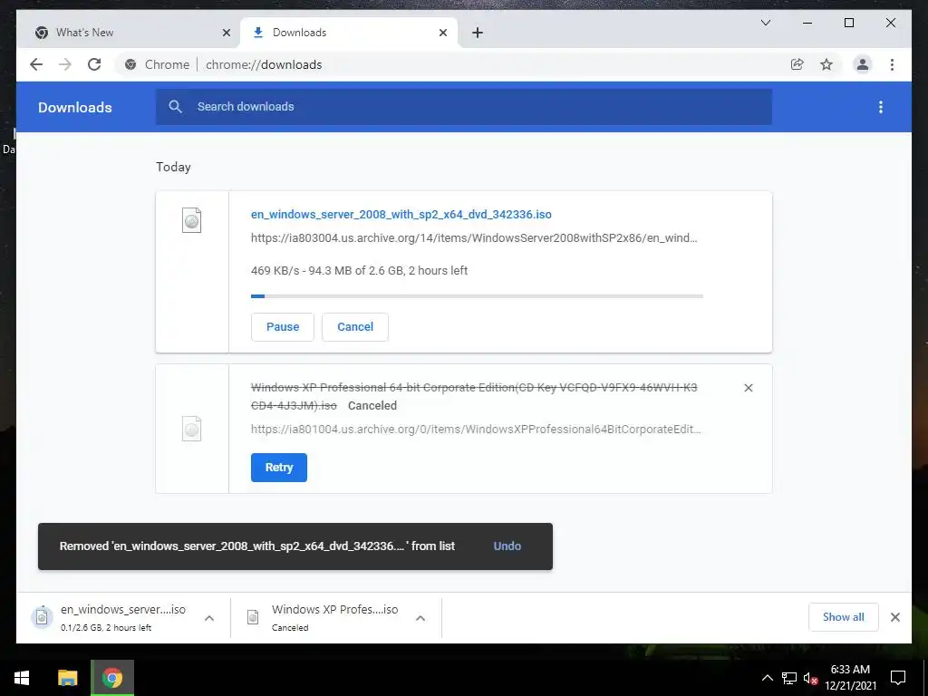The height and width of the screenshot is (696, 928).
Task: Expand options for Windows XP Profes shelf item
Action: click(x=420, y=618)
